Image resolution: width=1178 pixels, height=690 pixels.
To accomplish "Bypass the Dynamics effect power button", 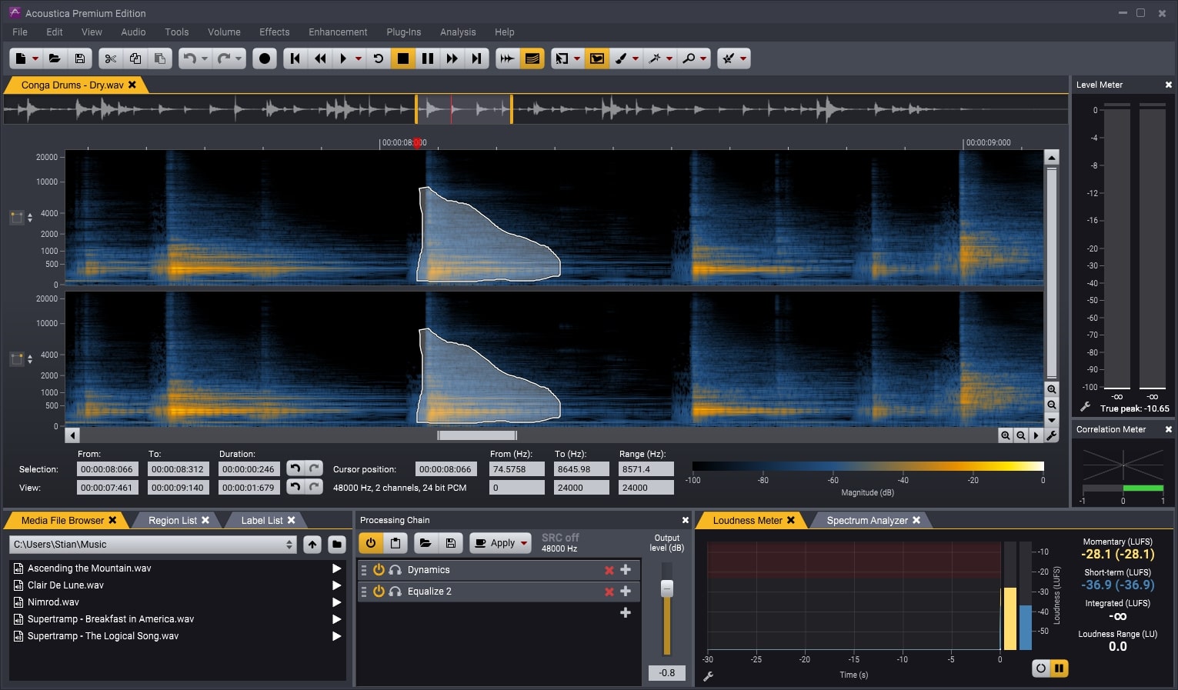I will coord(379,569).
